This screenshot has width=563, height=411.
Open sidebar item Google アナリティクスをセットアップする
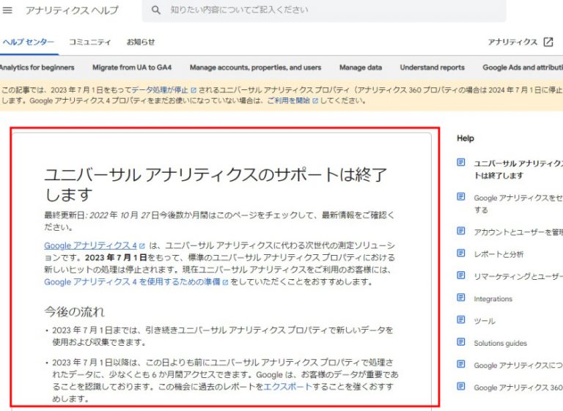(x=518, y=204)
